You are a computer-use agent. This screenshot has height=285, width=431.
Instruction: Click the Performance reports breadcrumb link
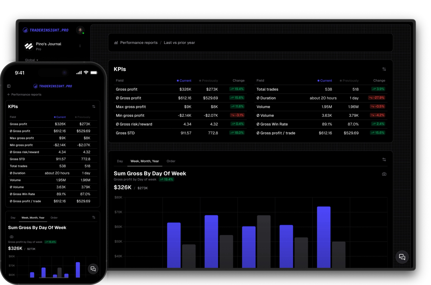(139, 42)
